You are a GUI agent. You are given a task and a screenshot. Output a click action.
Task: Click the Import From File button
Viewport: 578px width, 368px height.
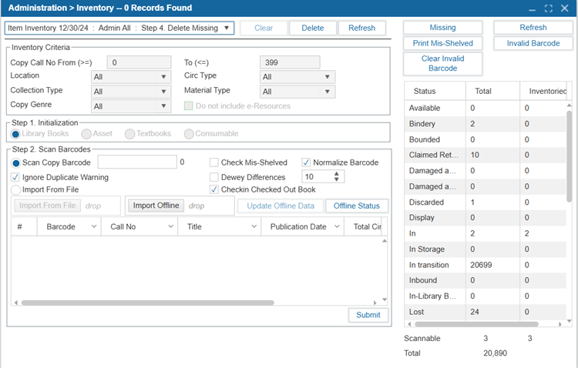[48, 206]
